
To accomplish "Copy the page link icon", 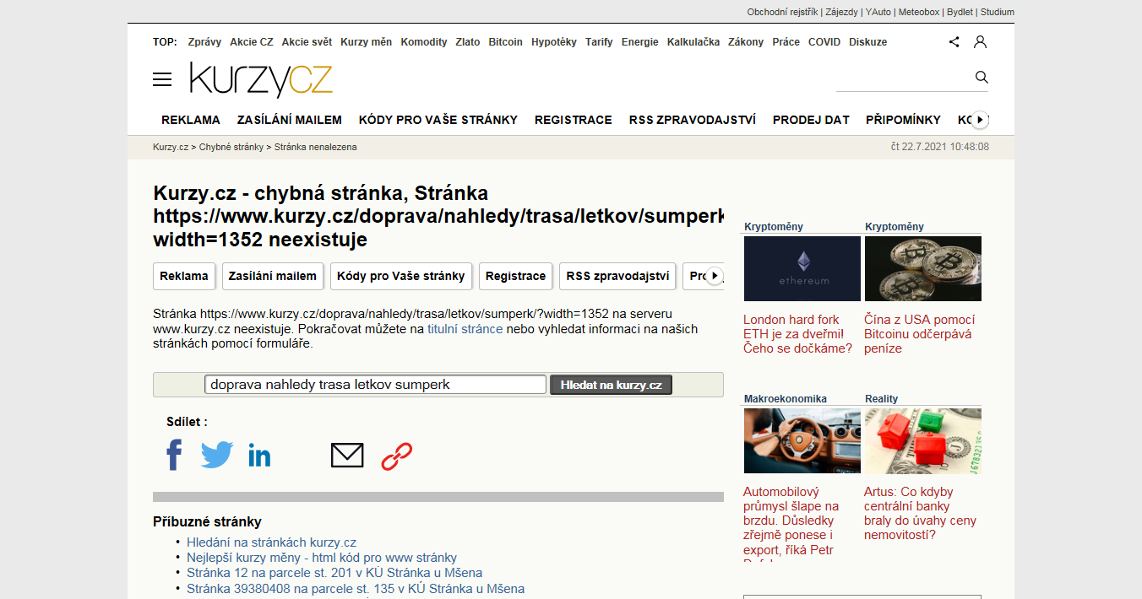I will tap(396, 456).
